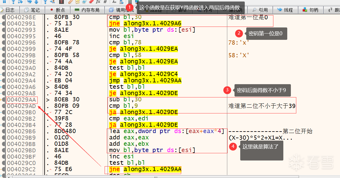Toggle breakpoint bullet at 004029AD
Screen dimensions: 340x178
click(4, 106)
